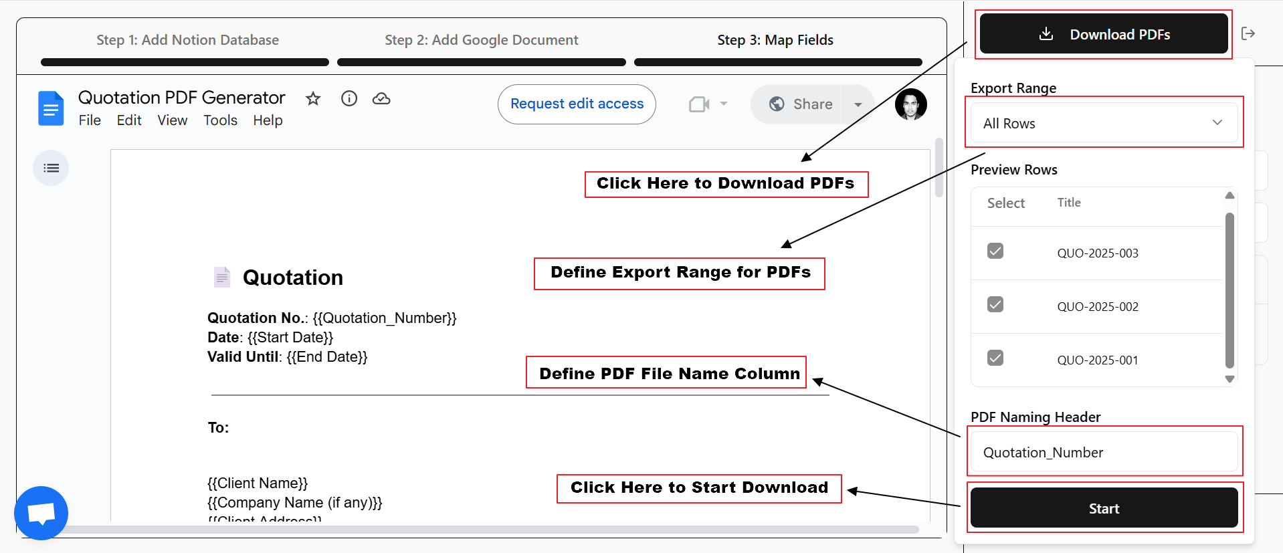Click the profile avatar picture
The height and width of the screenshot is (553, 1283).
coord(911,104)
